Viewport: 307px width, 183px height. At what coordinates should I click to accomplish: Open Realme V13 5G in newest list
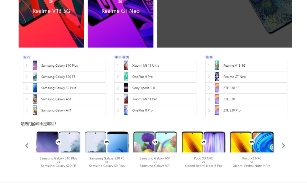(x=234, y=66)
